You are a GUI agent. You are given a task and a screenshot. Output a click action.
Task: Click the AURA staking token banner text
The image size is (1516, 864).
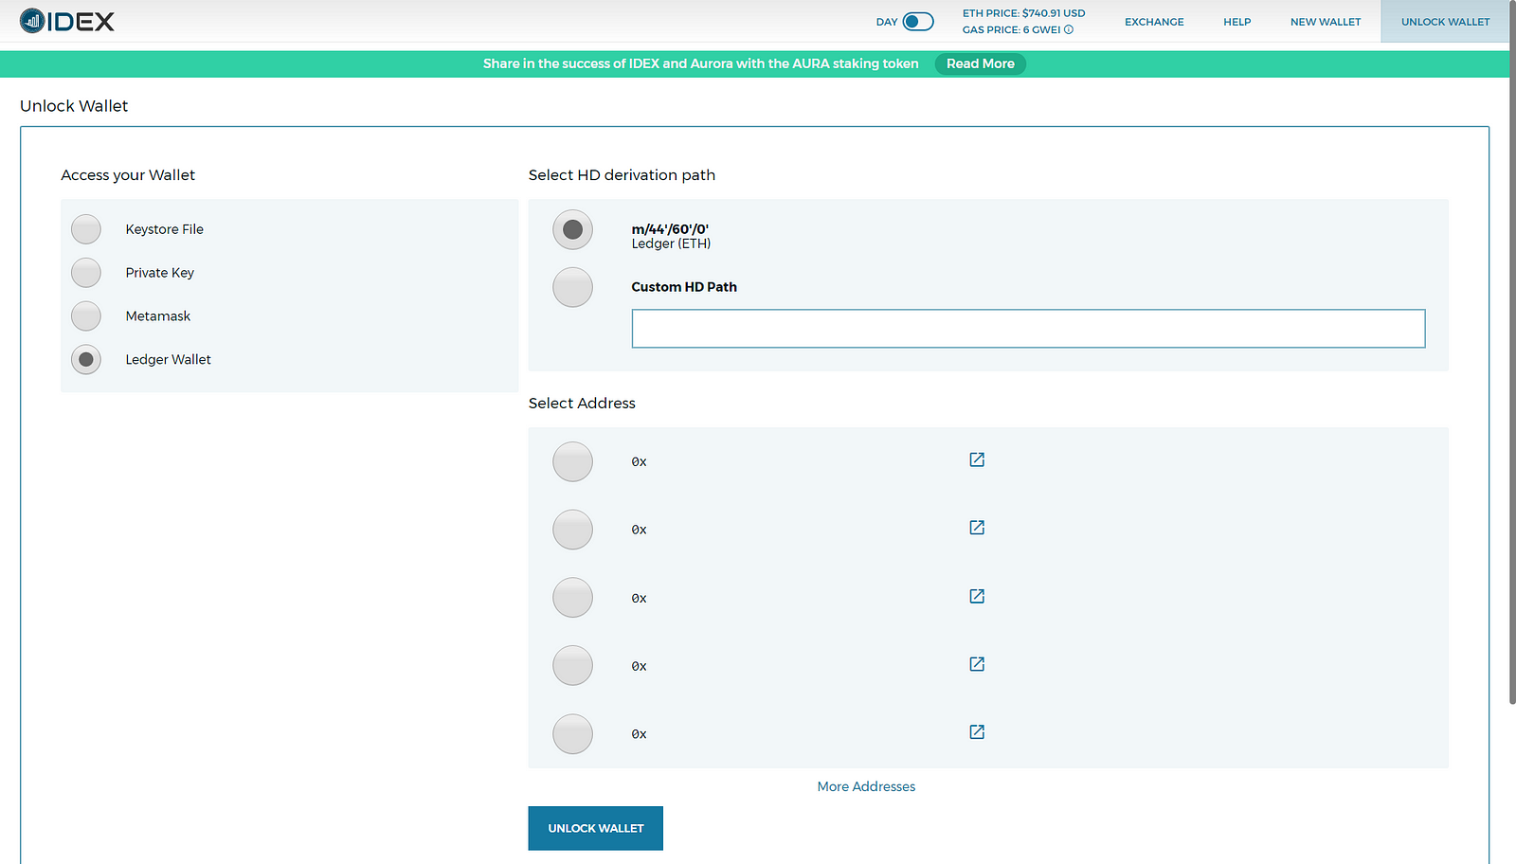tap(701, 63)
